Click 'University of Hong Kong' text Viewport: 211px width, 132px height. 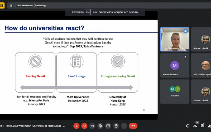(118, 99)
